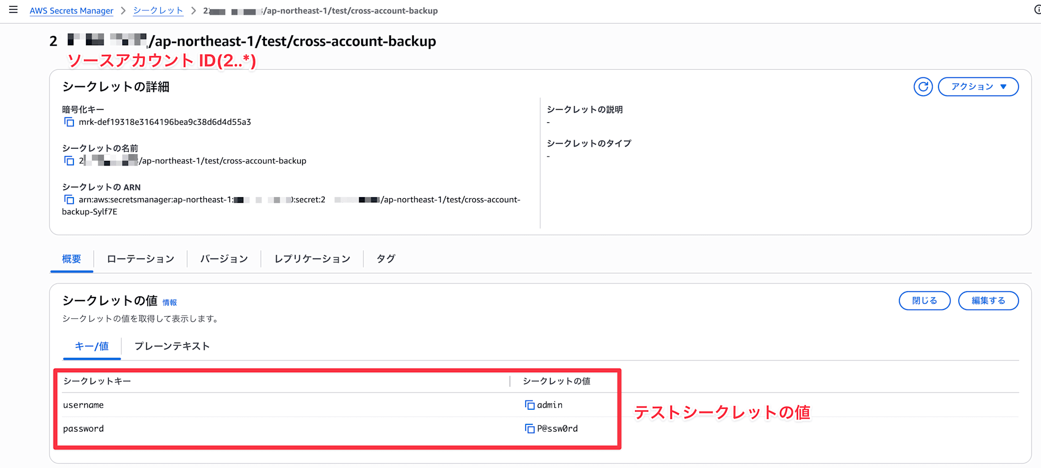Click the admin secret value

550,405
